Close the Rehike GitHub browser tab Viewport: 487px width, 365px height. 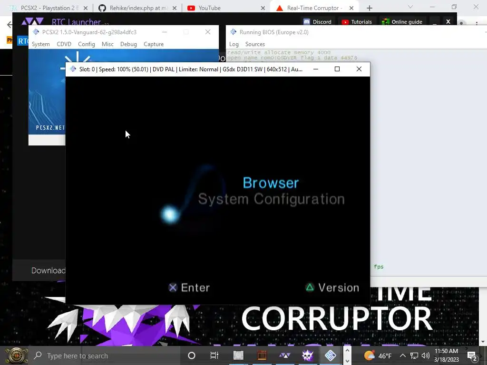(x=175, y=8)
